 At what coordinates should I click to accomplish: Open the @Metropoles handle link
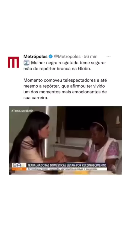coord(67,57)
